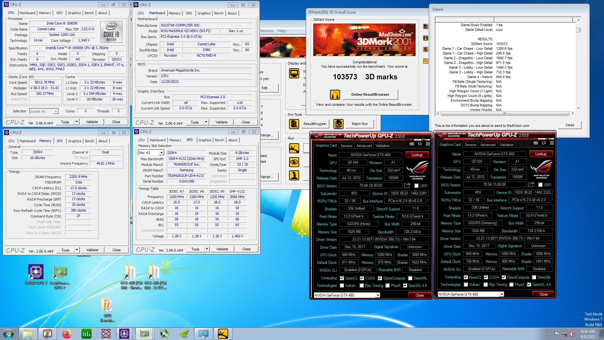Viewport: 604px width, 340px height.
Task: Open the Validation tab in the left GPU-Z
Action: tap(383, 146)
